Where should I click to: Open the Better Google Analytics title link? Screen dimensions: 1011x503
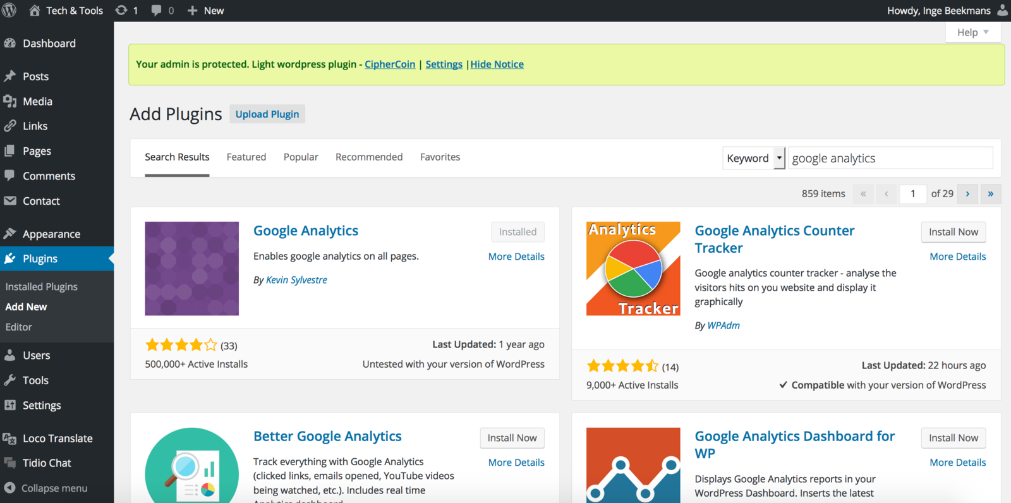click(x=327, y=436)
